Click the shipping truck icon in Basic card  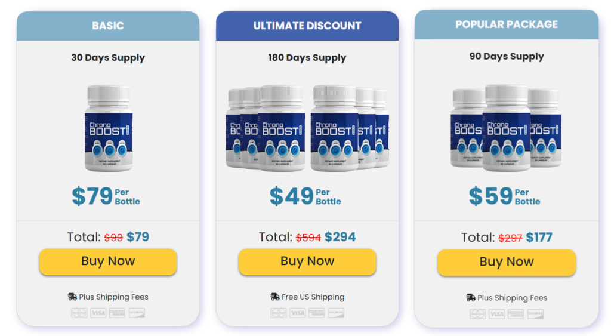click(x=72, y=297)
